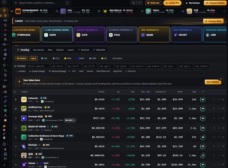Viewport: 228px width, 168px height.
Task: Expand the +25 chains selector
Action: point(117,58)
